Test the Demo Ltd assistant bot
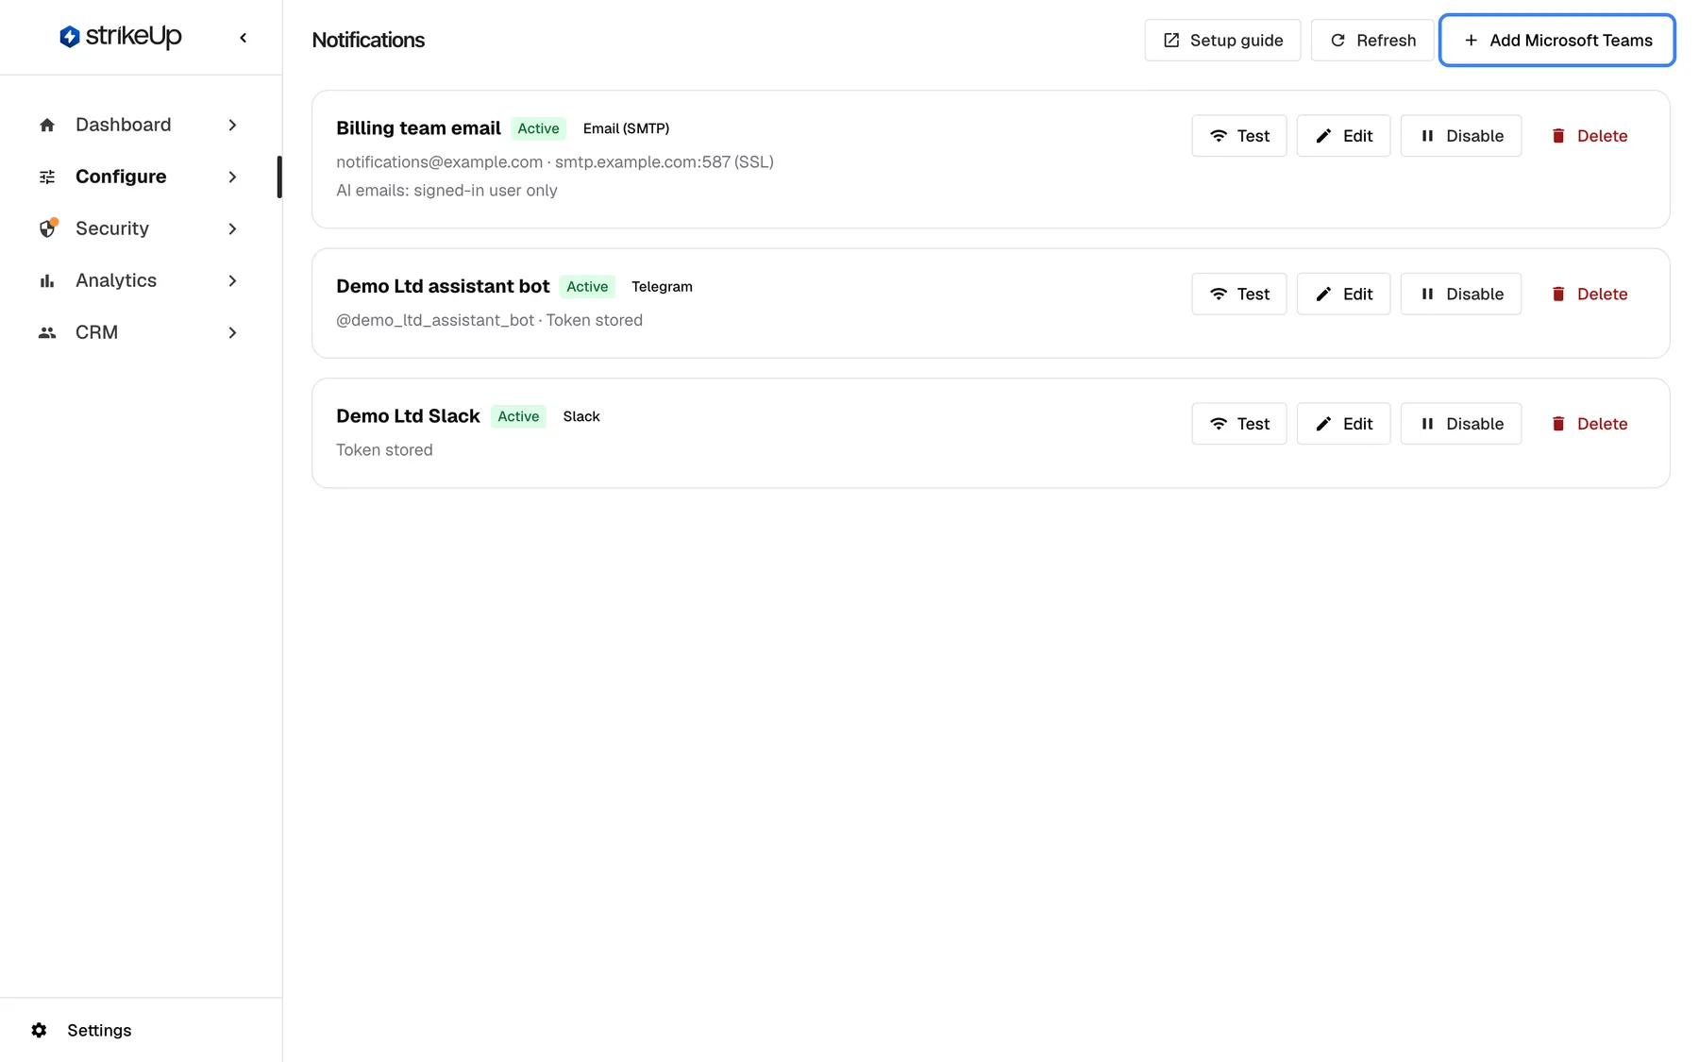 tap(1238, 294)
